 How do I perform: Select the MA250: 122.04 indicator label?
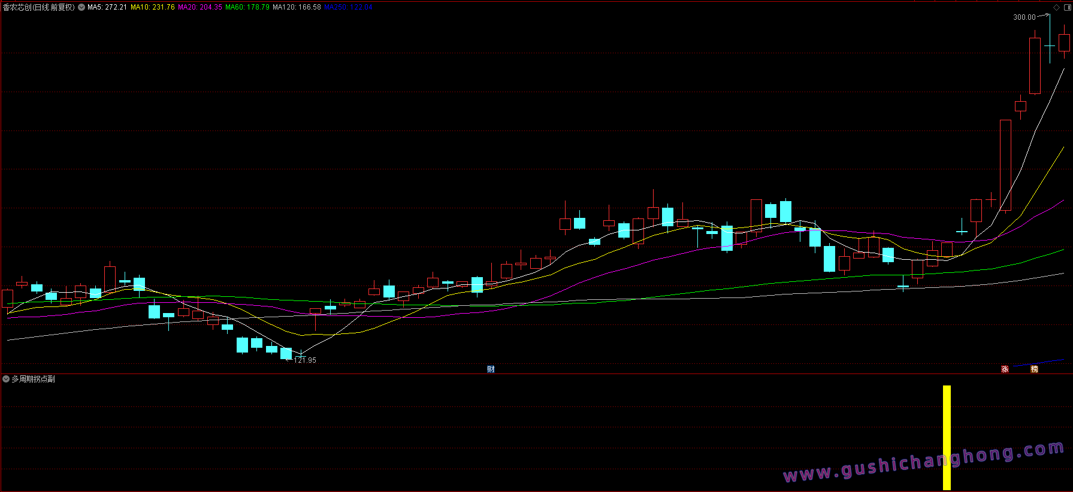[348, 7]
